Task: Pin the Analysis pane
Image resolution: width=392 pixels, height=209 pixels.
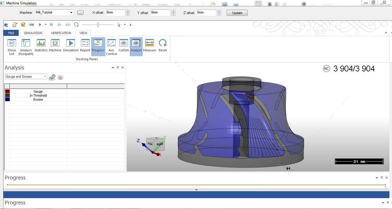Action: pyautogui.click(x=118, y=67)
